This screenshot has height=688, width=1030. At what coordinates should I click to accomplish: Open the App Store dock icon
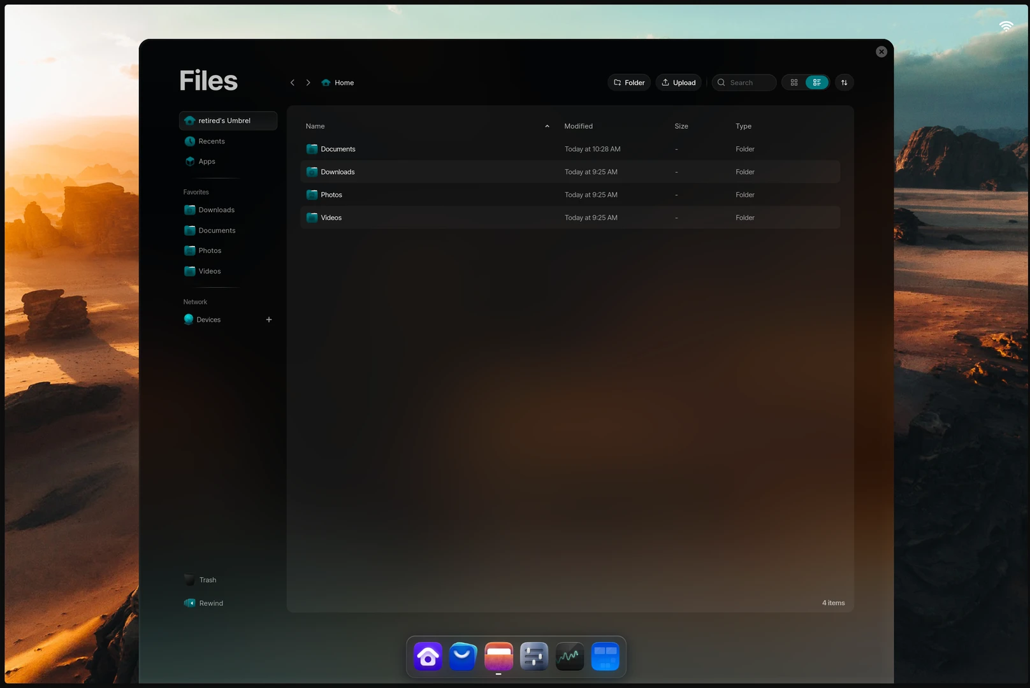coord(463,656)
